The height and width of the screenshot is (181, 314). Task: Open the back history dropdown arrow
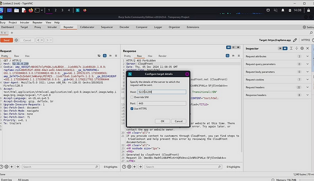tap(42, 40)
